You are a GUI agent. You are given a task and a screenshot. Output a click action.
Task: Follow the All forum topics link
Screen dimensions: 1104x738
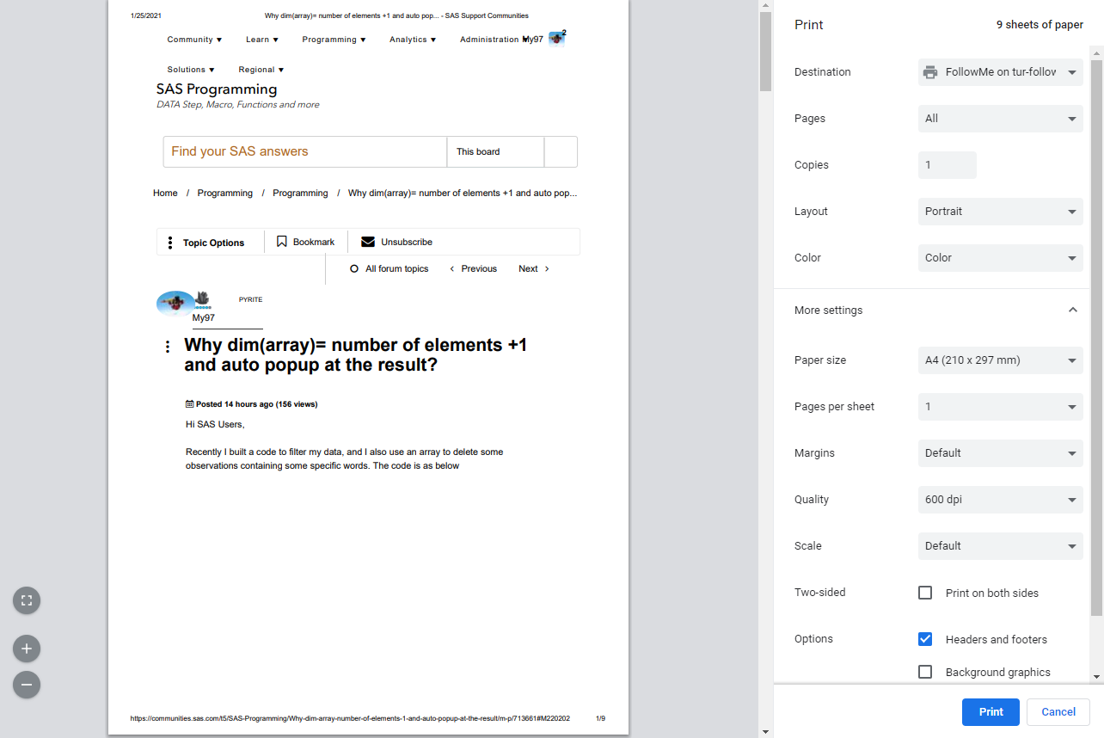click(397, 268)
